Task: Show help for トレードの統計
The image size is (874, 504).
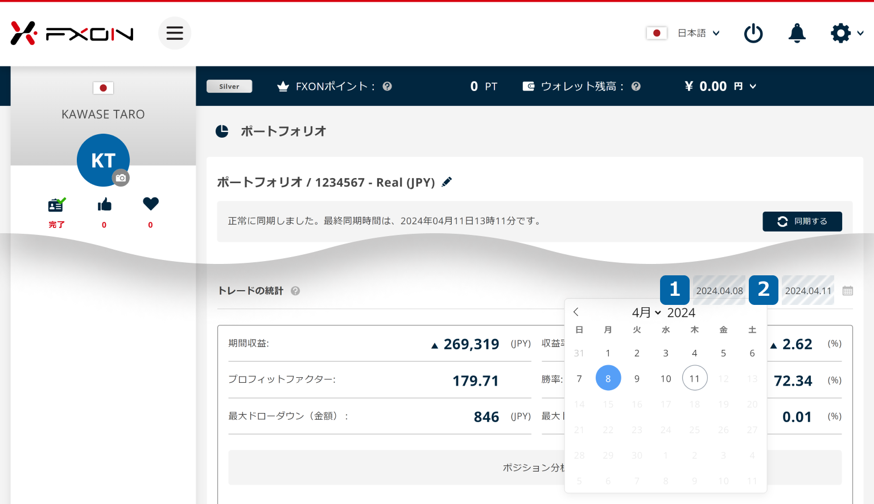Action: point(295,291)
